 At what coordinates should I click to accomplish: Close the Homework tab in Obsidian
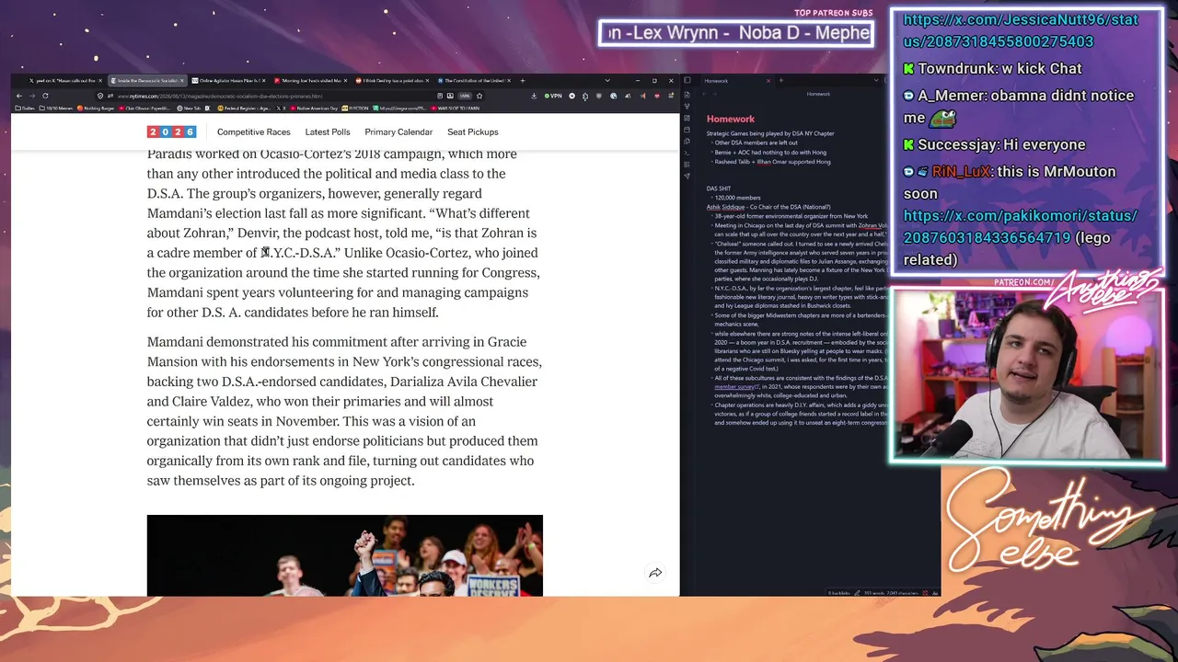point(769,81)
